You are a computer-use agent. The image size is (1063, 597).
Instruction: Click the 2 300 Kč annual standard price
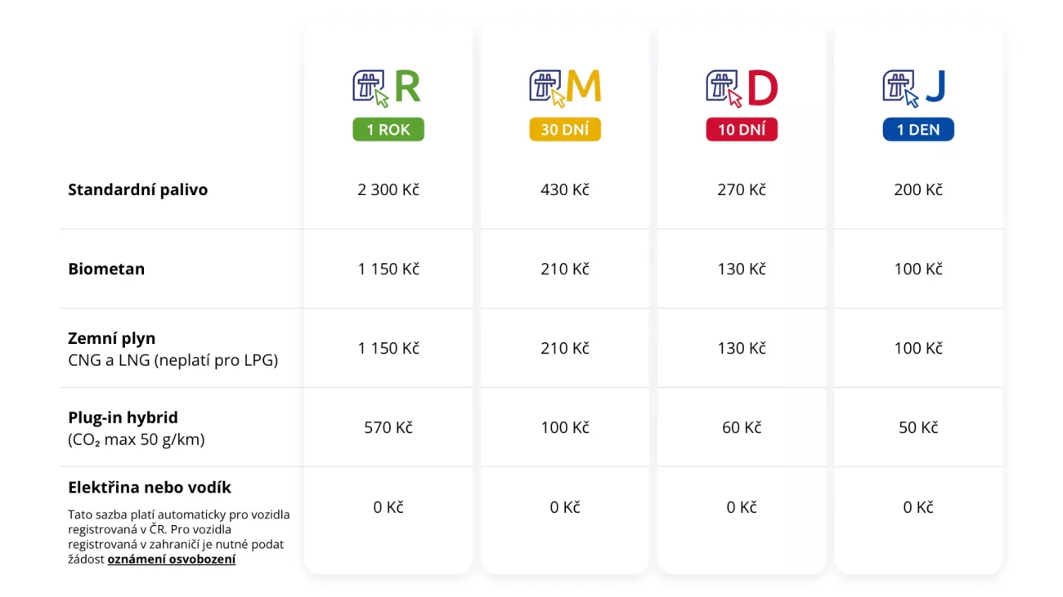(388, 189)
